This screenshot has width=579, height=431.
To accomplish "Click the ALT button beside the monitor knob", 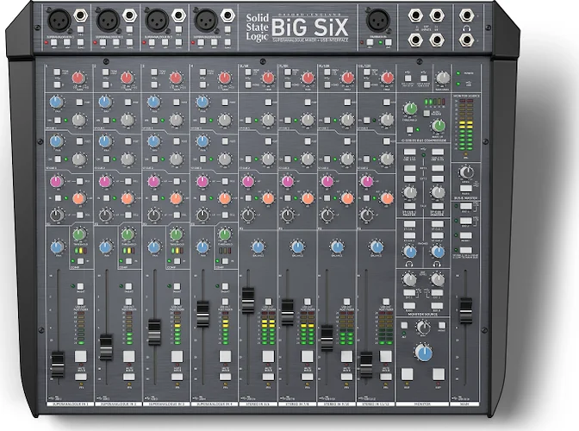I will (404, 325).
